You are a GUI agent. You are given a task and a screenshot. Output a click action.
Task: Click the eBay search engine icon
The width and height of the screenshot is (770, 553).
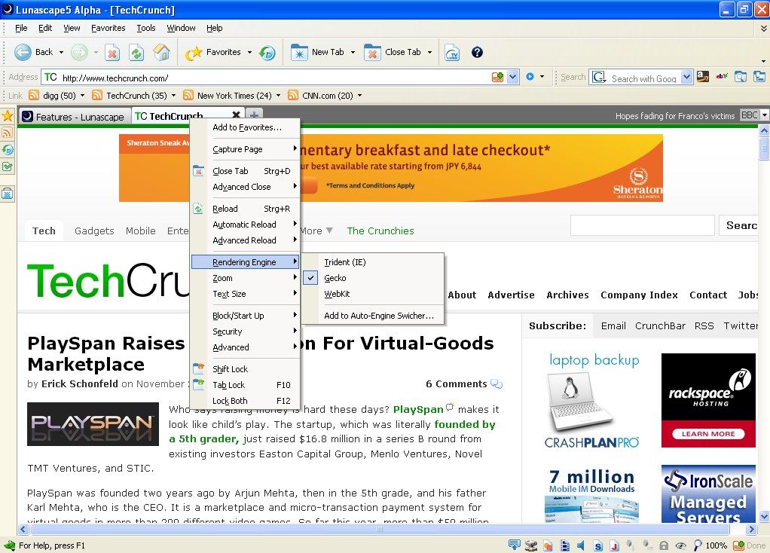tap(721, 77)
